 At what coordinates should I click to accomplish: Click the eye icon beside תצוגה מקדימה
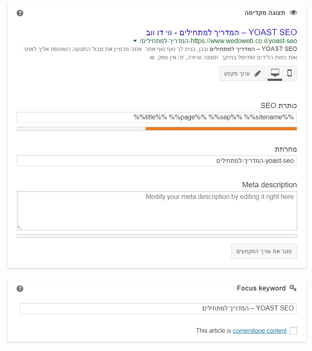pos(293,13)
